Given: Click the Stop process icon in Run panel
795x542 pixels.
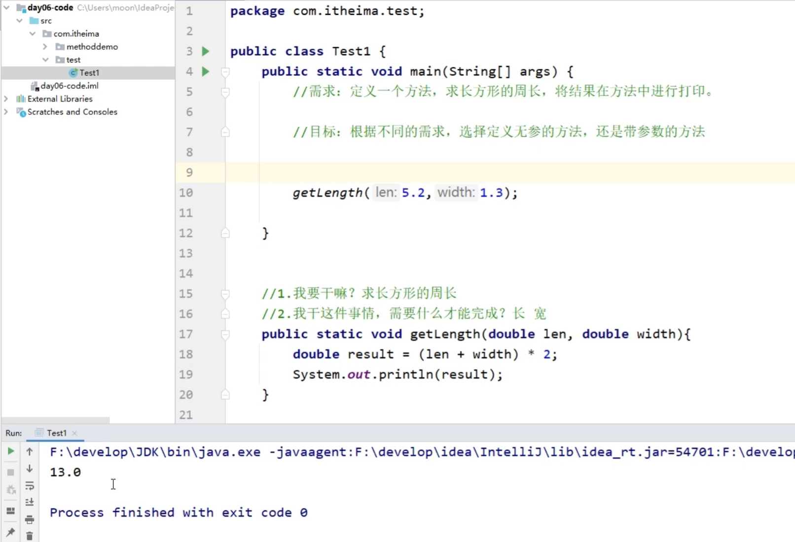Looking at the screenshot, I should (x=11, y=471).
